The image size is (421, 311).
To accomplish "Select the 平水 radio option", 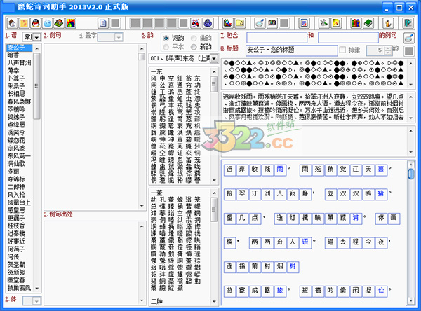I will tap(166, 47).
